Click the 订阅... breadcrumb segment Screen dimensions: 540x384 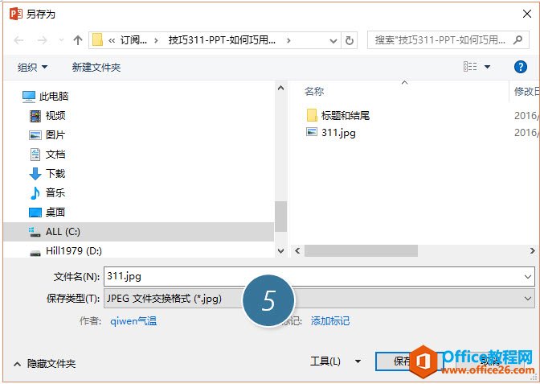[x=133, y=40]
